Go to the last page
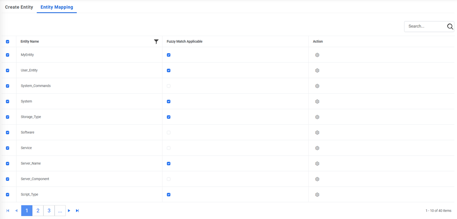 [77, 211]
